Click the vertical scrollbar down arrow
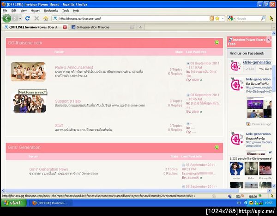 274,186
